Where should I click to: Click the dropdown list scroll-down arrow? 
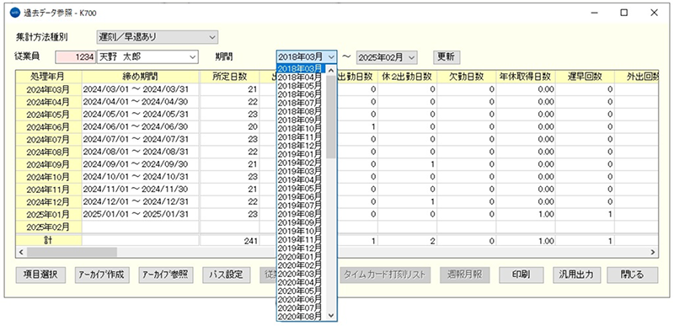point(330,315)
